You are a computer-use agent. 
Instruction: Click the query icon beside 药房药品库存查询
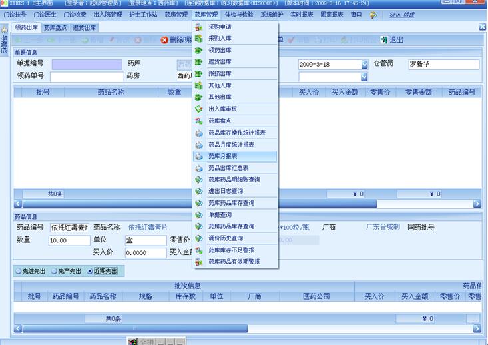click(x=199, y=226)
